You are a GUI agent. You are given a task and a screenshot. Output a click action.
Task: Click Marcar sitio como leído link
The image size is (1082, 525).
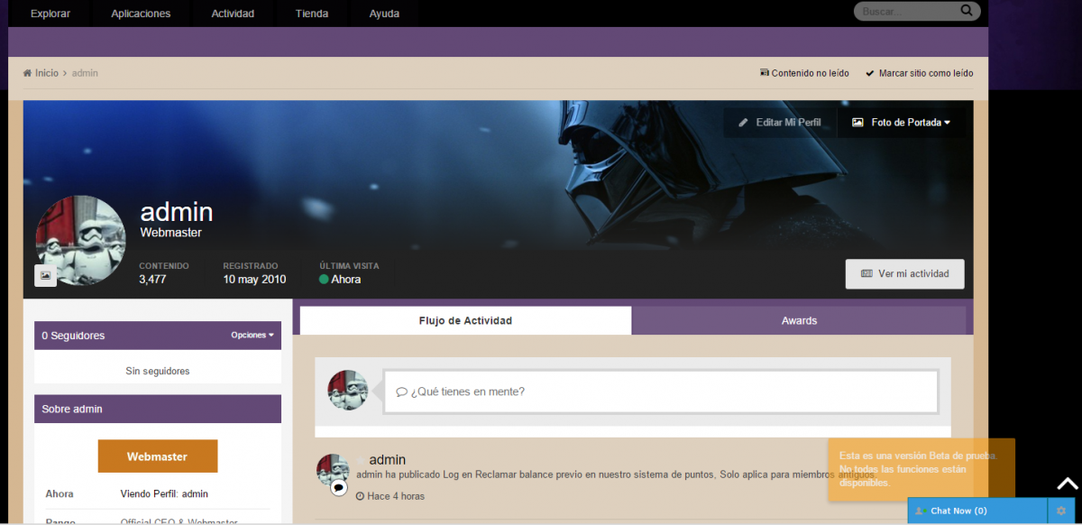[926, 73]
